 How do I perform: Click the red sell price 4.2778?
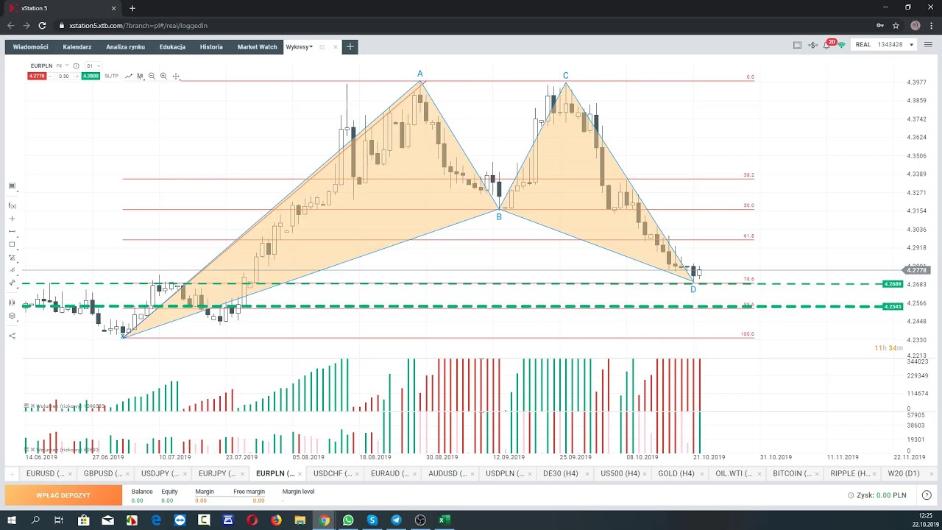point(37,76)
